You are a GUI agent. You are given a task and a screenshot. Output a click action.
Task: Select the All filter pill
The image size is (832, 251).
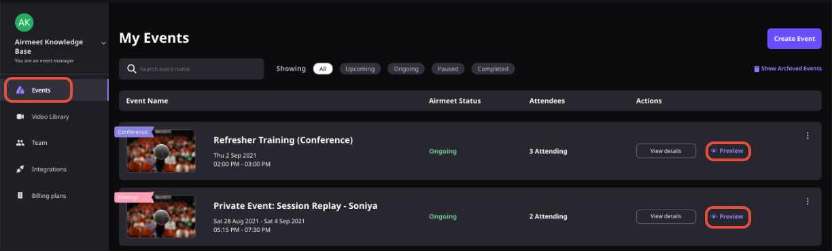click(x=323, y=69)
